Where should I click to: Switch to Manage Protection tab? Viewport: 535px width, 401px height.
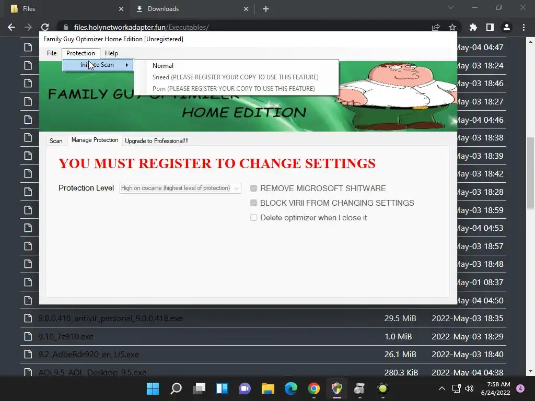[x=95, y=140]
